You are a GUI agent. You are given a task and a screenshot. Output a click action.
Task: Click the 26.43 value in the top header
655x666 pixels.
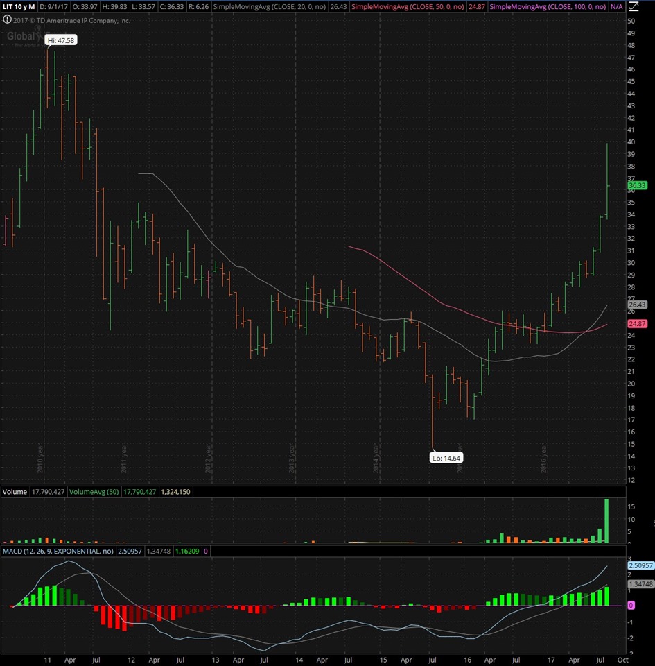pyautogui.click(x=338, y=6)
